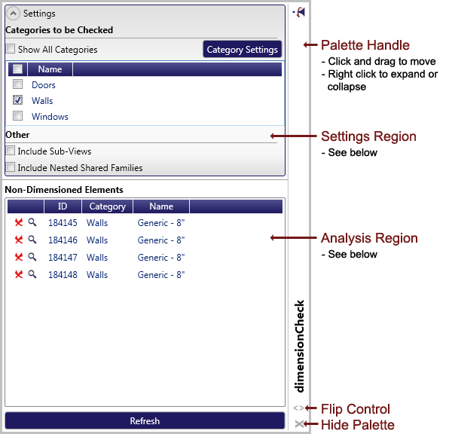Click the red X icon for element 184145
This screenshot has width=452, height=434.
click(x=19, y=223)
